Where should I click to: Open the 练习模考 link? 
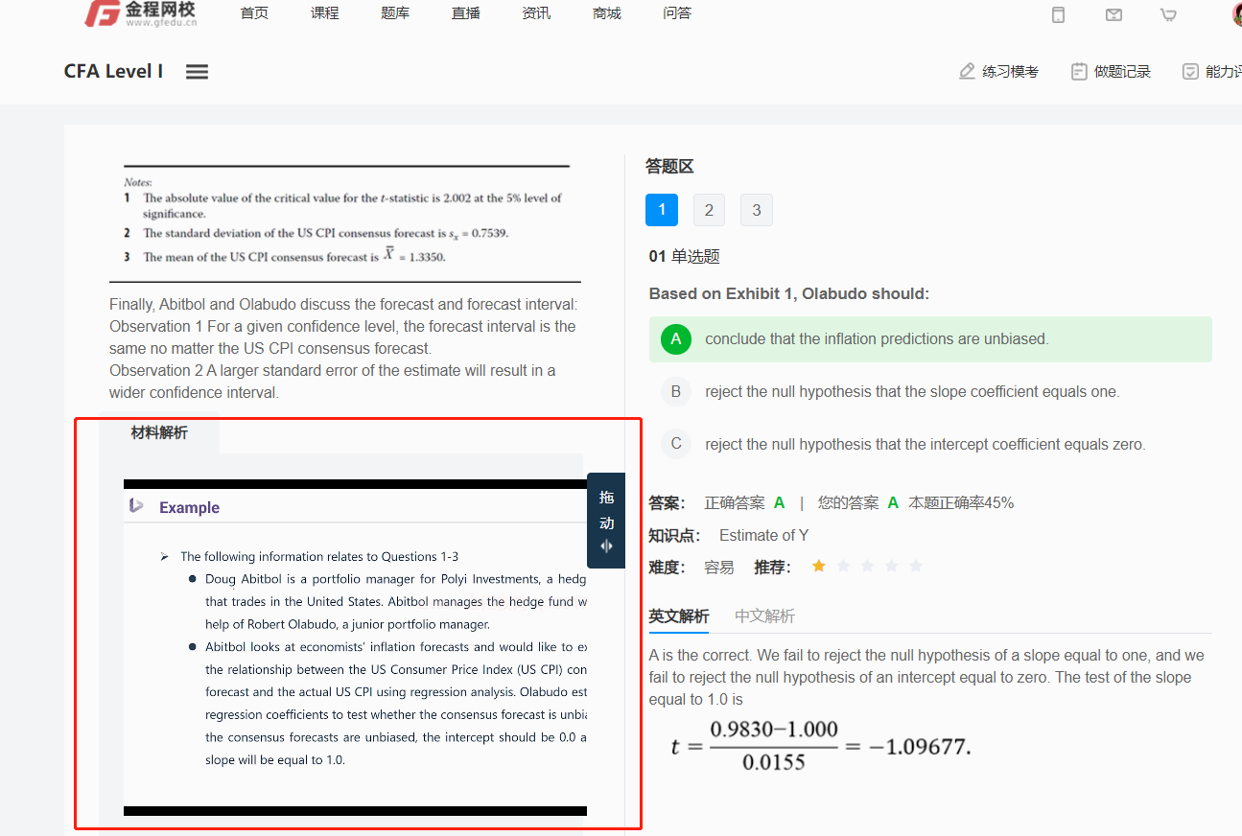[x=1010, y=72]
